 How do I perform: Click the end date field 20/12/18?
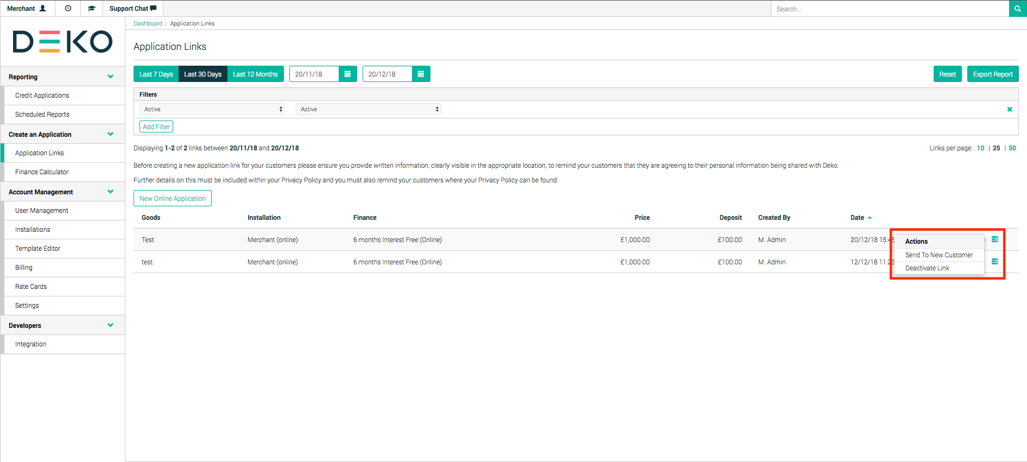click(x=388, y=74)
